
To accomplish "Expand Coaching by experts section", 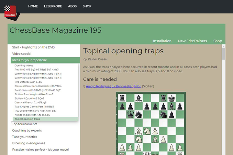I will point(27,130).
